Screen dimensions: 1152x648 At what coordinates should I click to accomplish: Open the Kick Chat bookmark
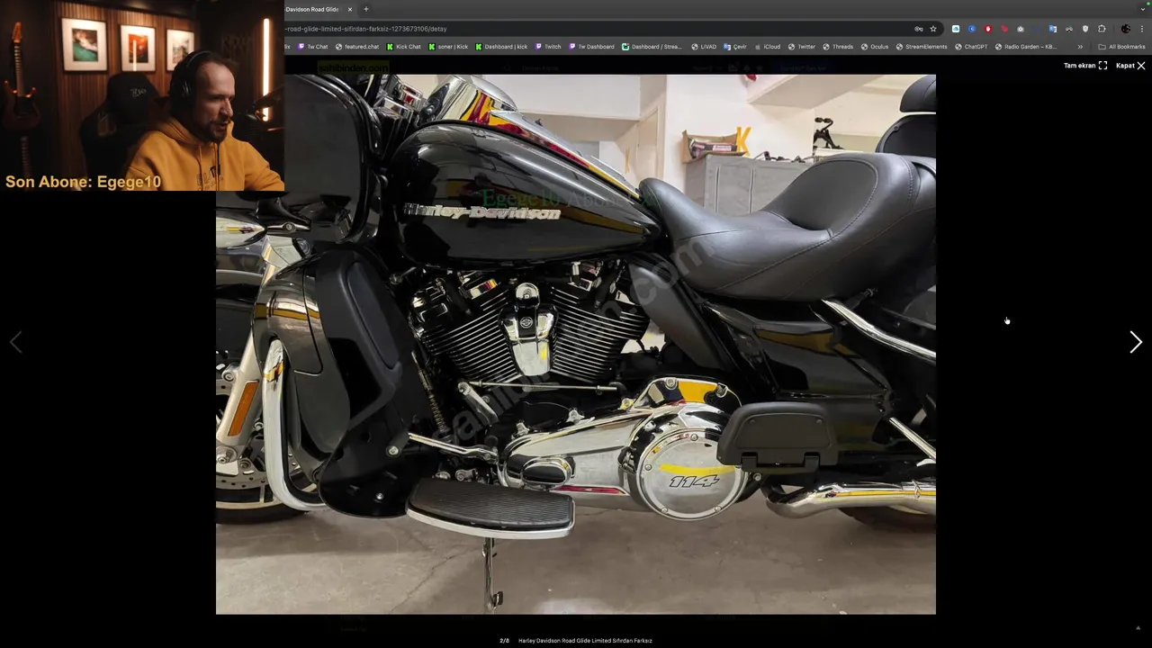pyautogui.click(x=404, y=47)
